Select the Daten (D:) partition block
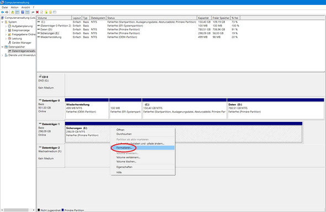This screenshot has height=212, width=326. coord(276,108)
